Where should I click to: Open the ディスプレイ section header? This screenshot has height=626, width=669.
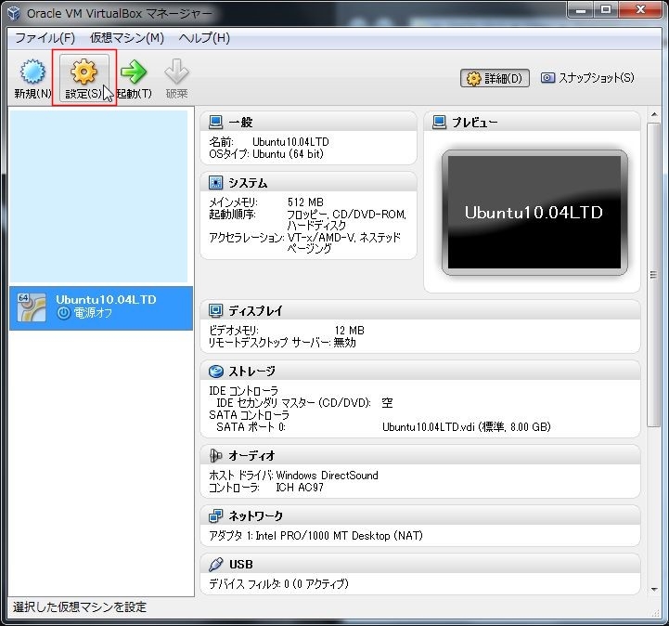255,311
